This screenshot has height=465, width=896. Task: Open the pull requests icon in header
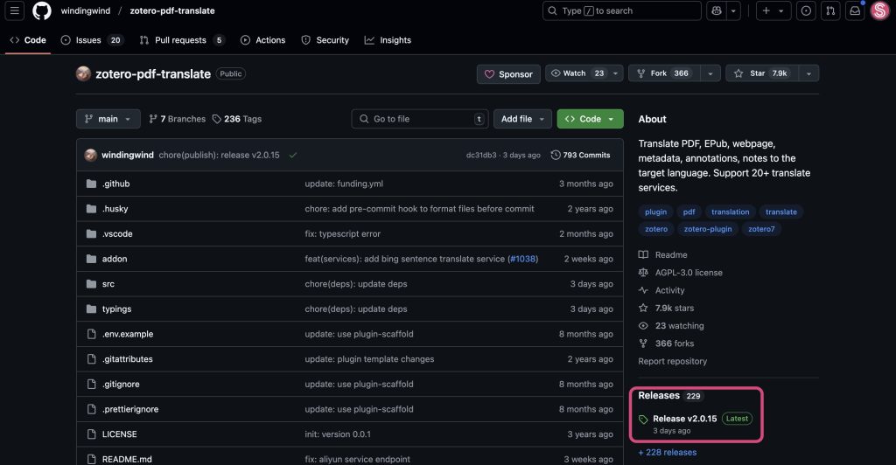830,11
